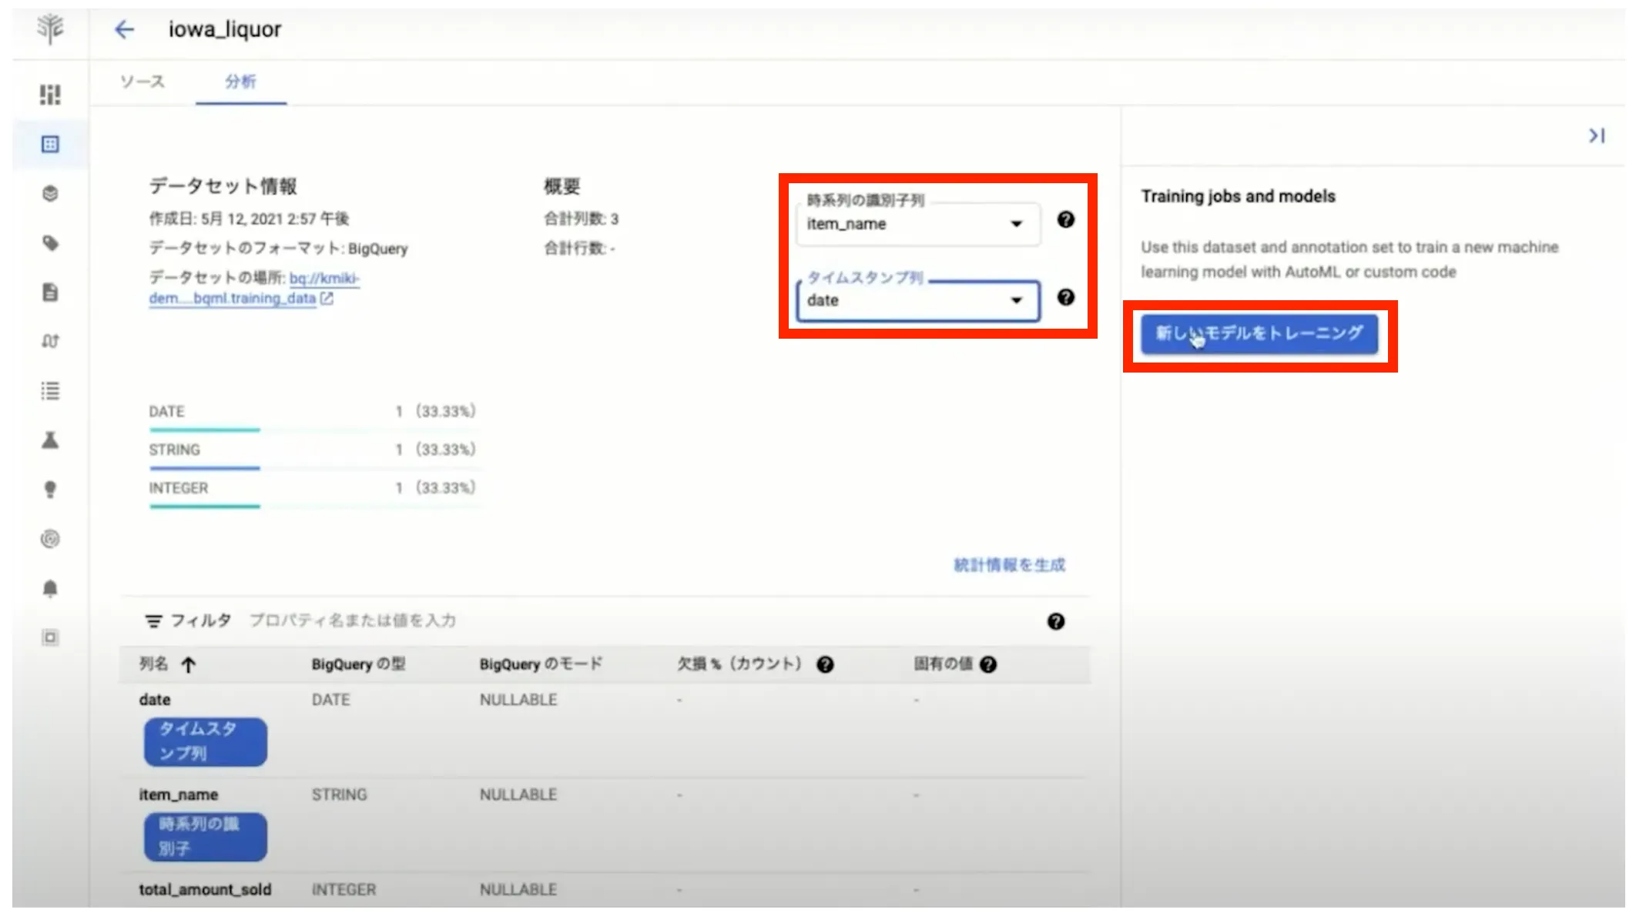1636x916 pixels.
Task: Open help for timestamp column dropdown
Action: 1065,297
